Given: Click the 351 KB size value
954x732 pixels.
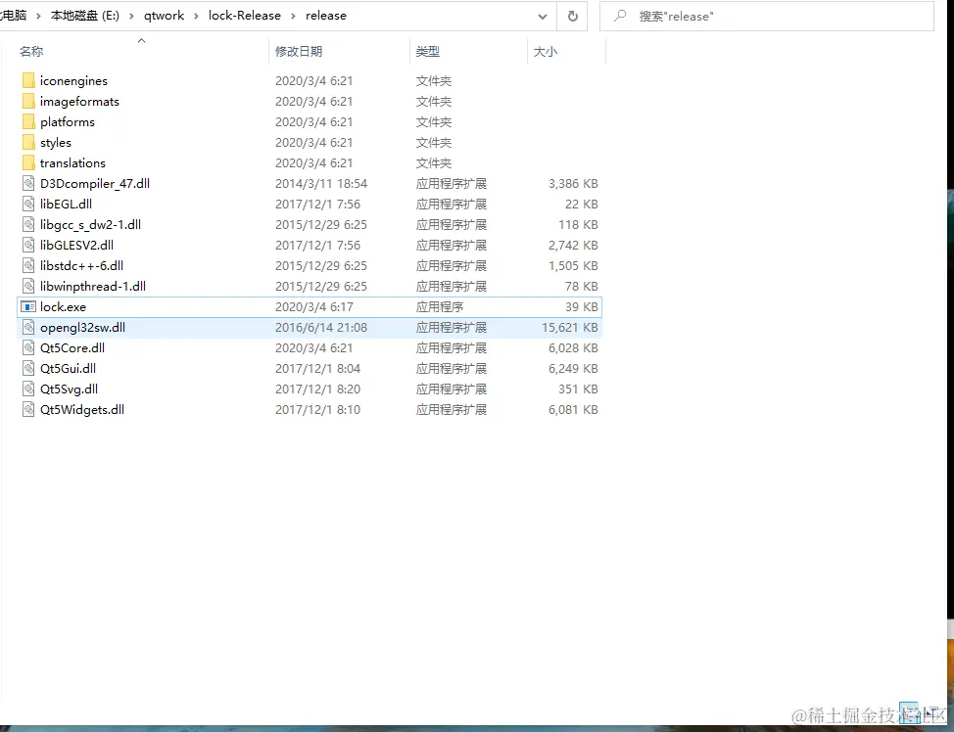Looking at the screenshot, I should 579,389.
